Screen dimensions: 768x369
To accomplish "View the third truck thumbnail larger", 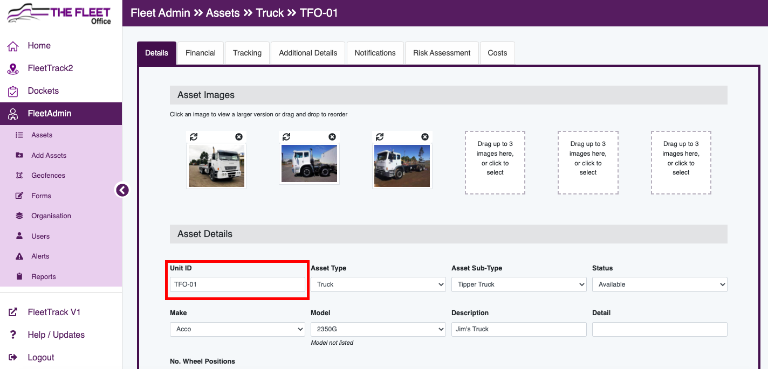I will point(402,166).
